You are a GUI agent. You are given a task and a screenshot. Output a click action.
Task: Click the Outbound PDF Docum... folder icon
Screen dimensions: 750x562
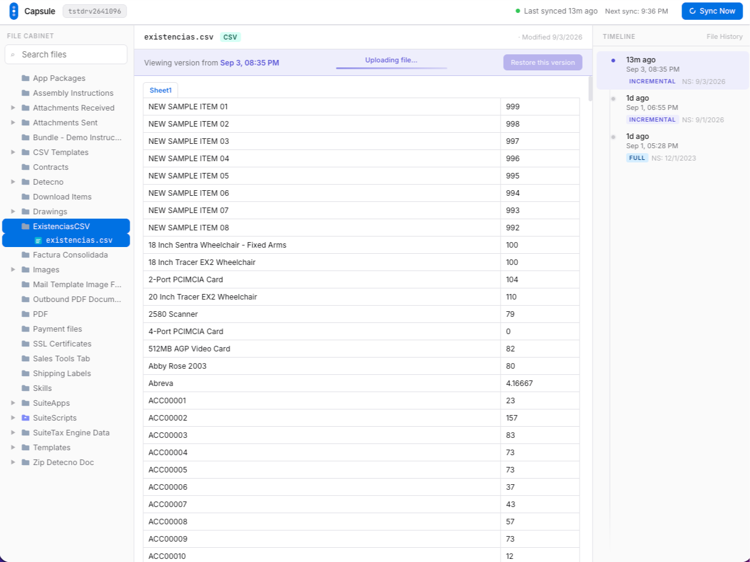point(25,300)
